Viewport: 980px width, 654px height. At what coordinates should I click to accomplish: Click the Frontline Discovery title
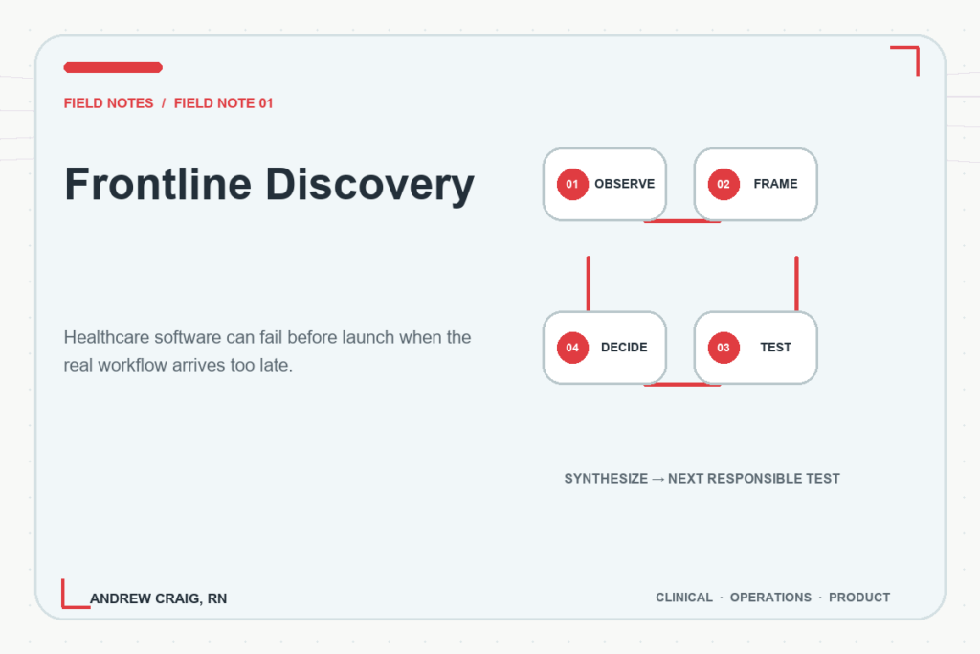269,185
